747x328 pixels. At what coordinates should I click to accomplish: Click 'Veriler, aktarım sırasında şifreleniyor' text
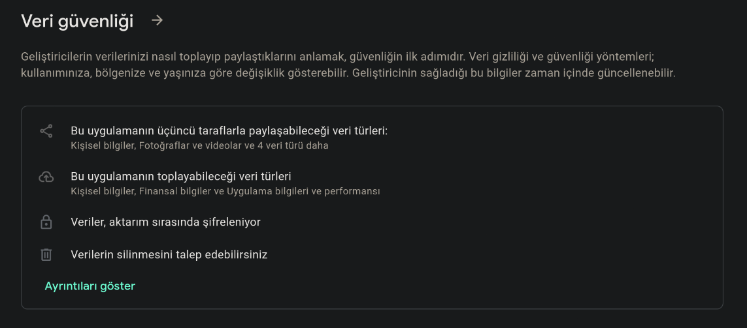coord(166,222)
